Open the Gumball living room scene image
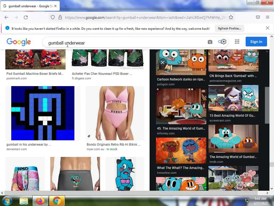This screenshot has height=206, width=274. [181, 106]
